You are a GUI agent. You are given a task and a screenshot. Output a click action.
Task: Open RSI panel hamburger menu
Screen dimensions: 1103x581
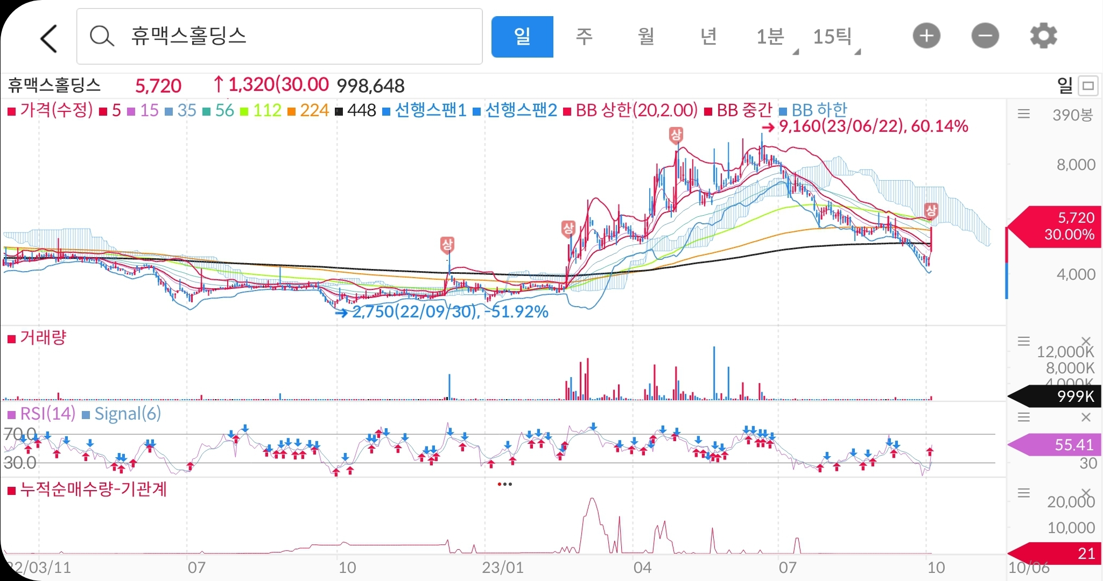tap(1023, 417)
